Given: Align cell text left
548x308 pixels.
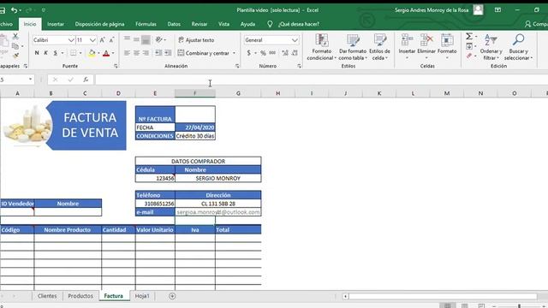Looking at the screenshot, I should pos(127,53).
